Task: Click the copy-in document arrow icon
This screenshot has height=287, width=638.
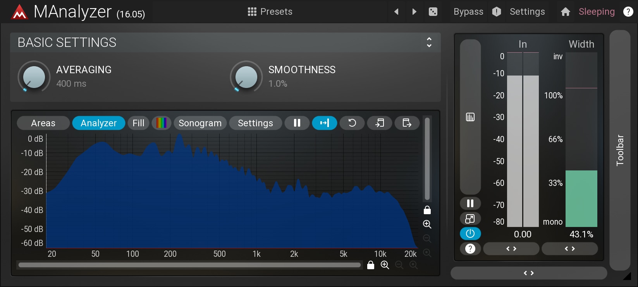Action: pyautogui.click(x=380, y=123)
